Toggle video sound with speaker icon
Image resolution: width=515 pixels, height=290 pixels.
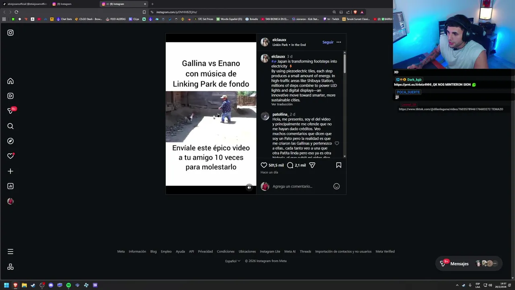click(x=249, y=187)
